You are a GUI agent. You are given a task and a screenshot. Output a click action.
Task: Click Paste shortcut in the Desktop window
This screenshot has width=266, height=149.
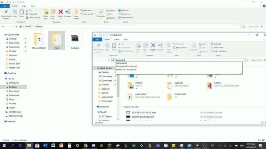click(x=33, y=17)
